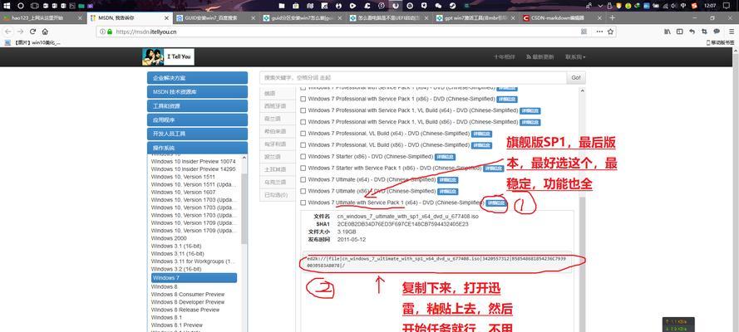Go back in the browser
Screen dimensions: 739x332
8,32
